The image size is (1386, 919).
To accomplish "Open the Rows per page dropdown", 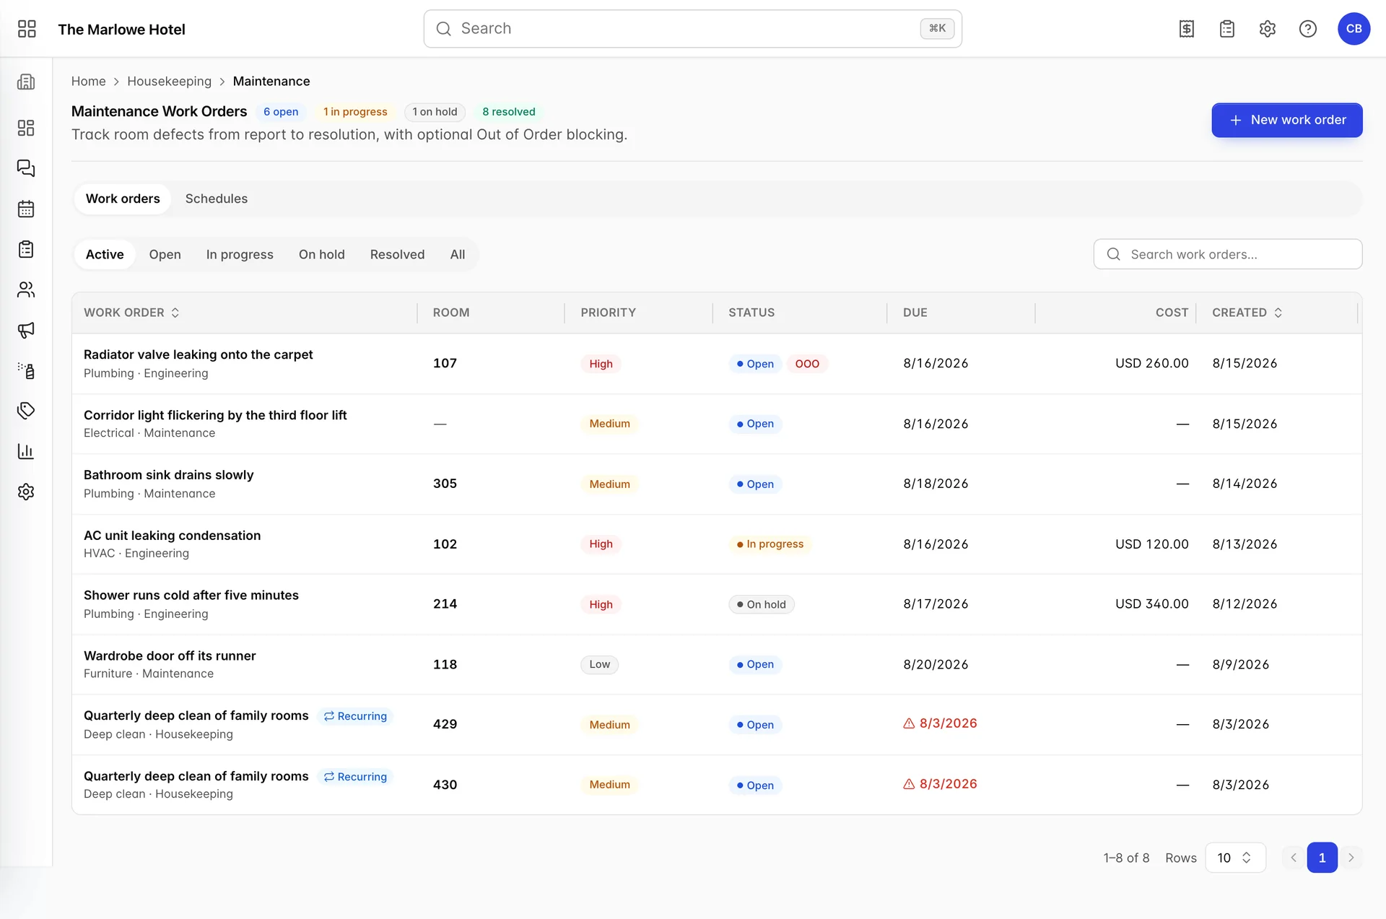I will coord(1235,858).
